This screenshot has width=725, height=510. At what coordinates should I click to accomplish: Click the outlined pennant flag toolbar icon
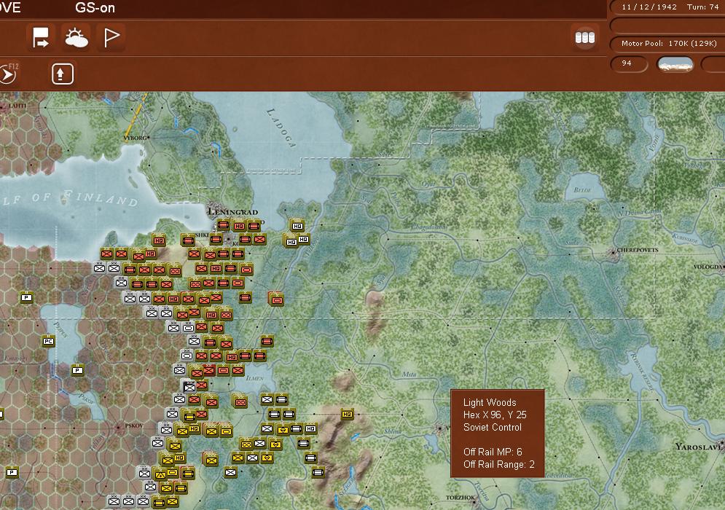[111, 37]
